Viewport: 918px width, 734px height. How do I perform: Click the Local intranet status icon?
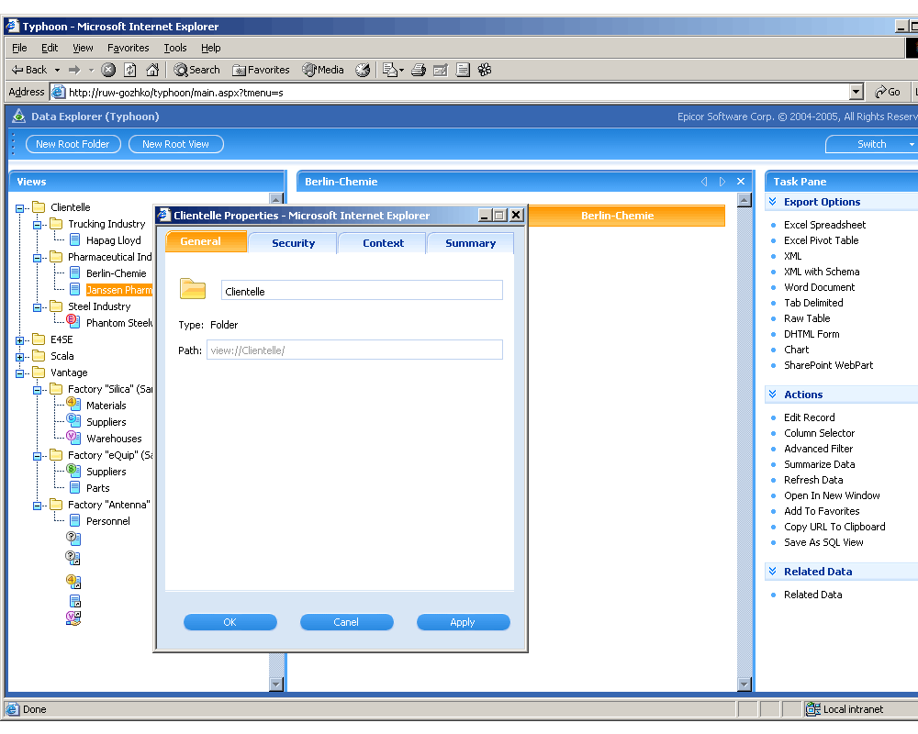[812, 709]
